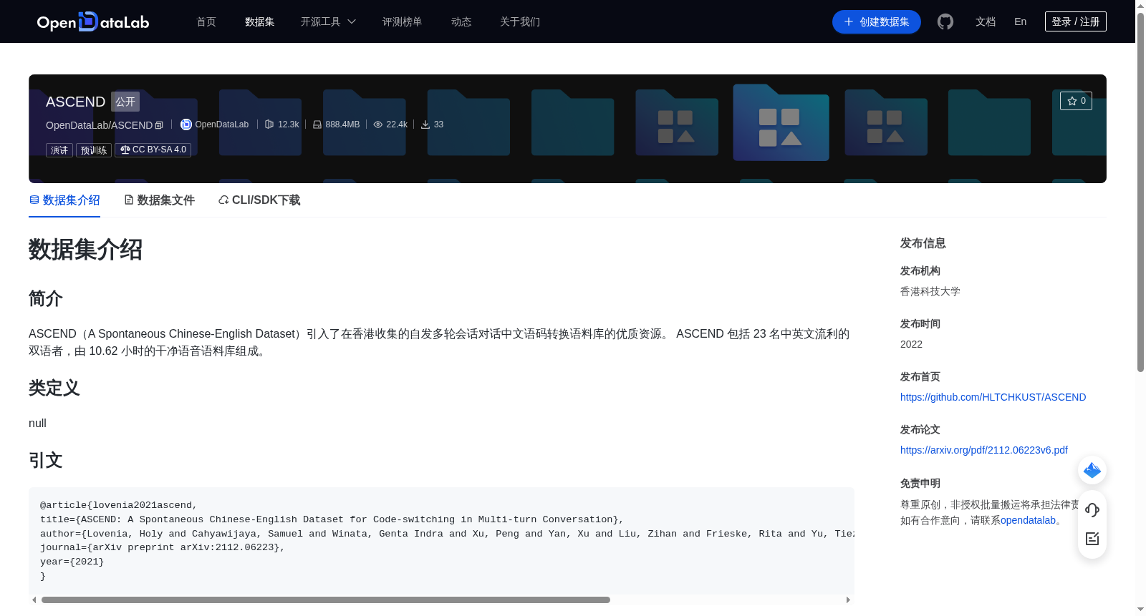This screenshot has width=1146, height=616.
Task: Click the database icon on 数据集介绍 tab
Action: pyautogui.click(x=34, y=200)
